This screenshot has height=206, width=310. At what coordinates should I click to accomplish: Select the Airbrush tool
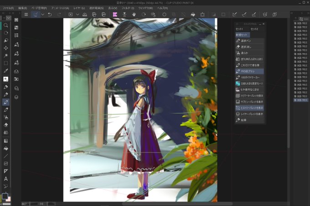tap(6, 117)
